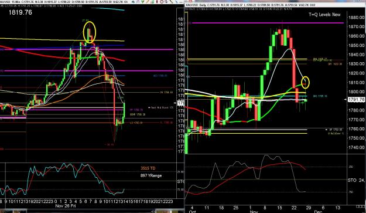The width and height of the screenshot is (366, 213).
Task: Click the current price tag 1791.76 on the right axis
Action: pyautogui.click(x=356, y=100)
